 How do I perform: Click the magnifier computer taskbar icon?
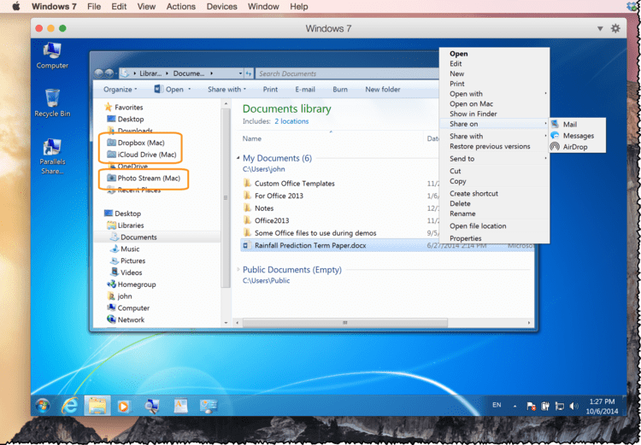[x=152, y=406]
